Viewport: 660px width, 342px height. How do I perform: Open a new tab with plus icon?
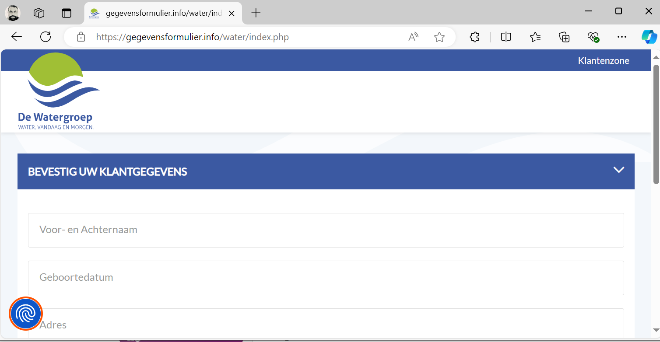click(256, 13)
